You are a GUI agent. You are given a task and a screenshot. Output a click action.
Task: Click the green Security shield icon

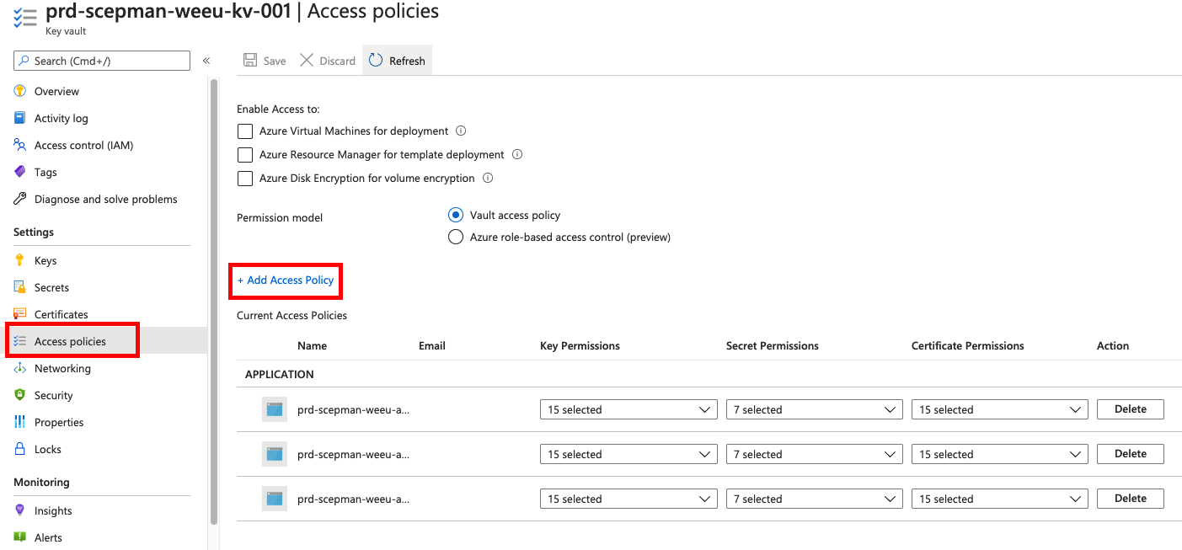[x=20, y=395]
